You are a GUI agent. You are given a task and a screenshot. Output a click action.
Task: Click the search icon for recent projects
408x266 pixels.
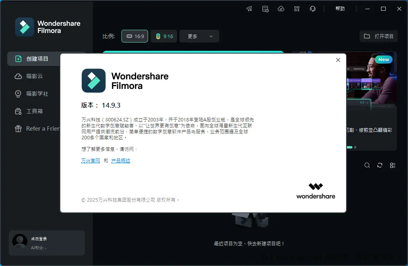367,165
